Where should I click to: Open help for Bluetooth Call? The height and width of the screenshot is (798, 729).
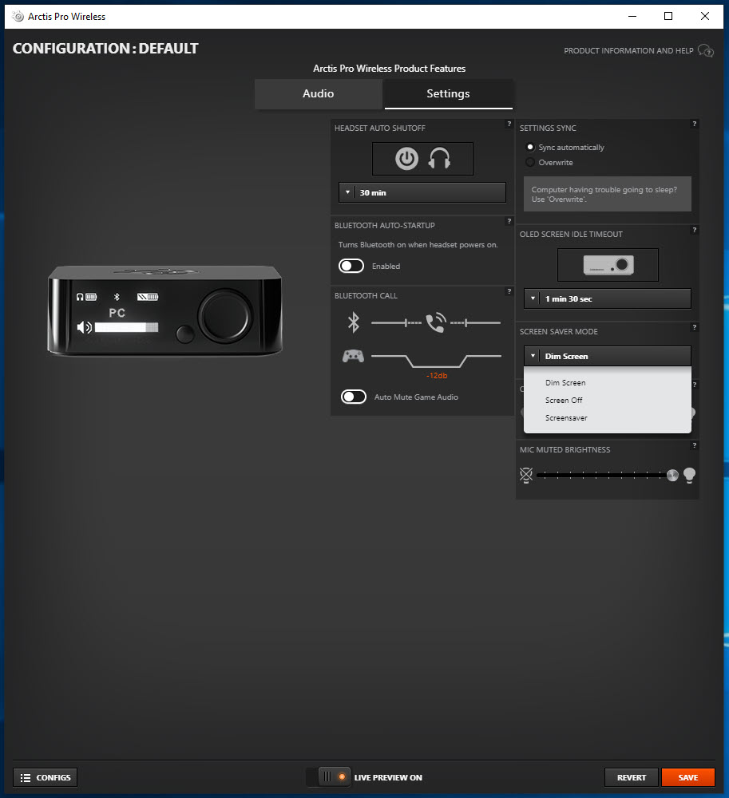509,291
